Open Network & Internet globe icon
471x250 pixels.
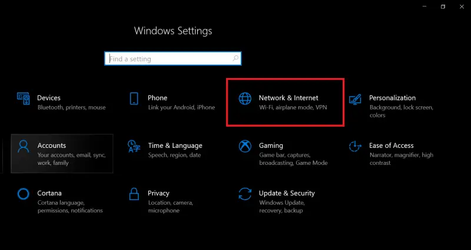[x=245, y=99]
